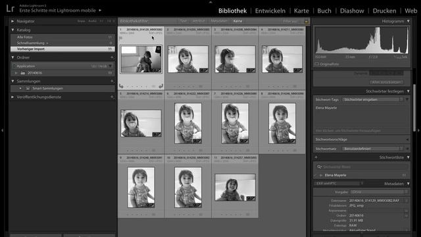Select photo 3 thumbnail
The height and width of the screenshot is (237, 421).
235,59
